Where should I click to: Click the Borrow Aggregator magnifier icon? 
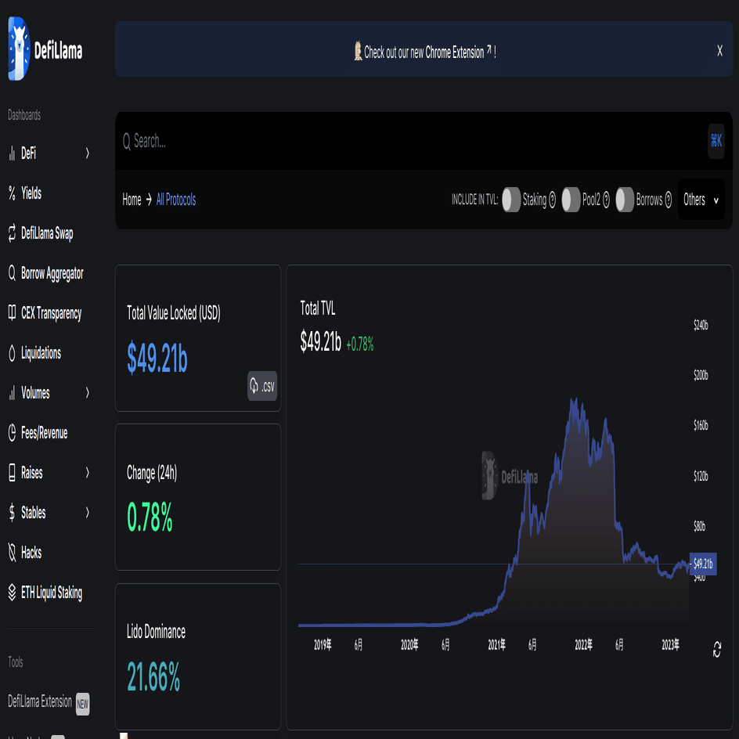point(12,273)
